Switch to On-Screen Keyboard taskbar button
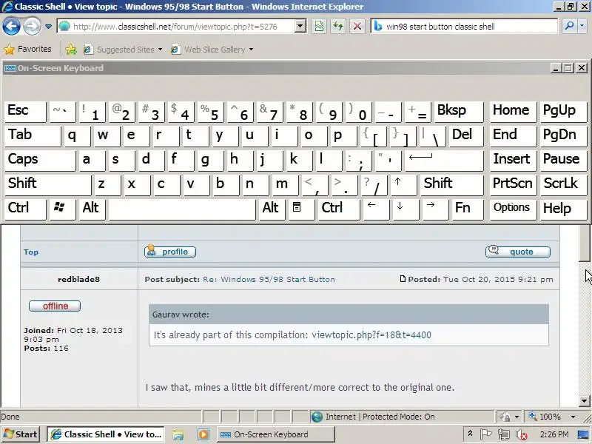592x444 pixels. [x=275, y=434]
